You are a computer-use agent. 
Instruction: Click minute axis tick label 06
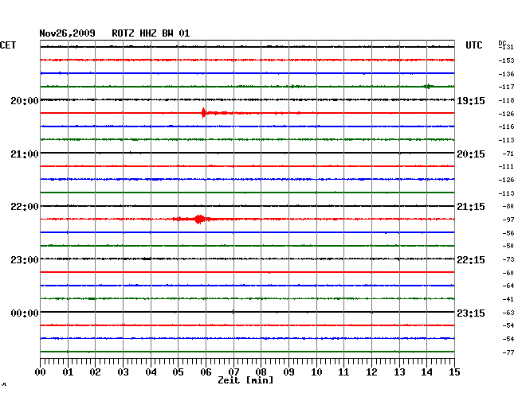pyautogui.click(x=206, y=372)
